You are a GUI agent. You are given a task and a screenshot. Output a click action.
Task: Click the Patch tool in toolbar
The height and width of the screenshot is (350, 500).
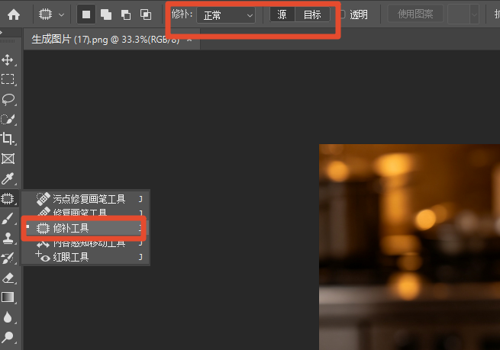(8, 199)
